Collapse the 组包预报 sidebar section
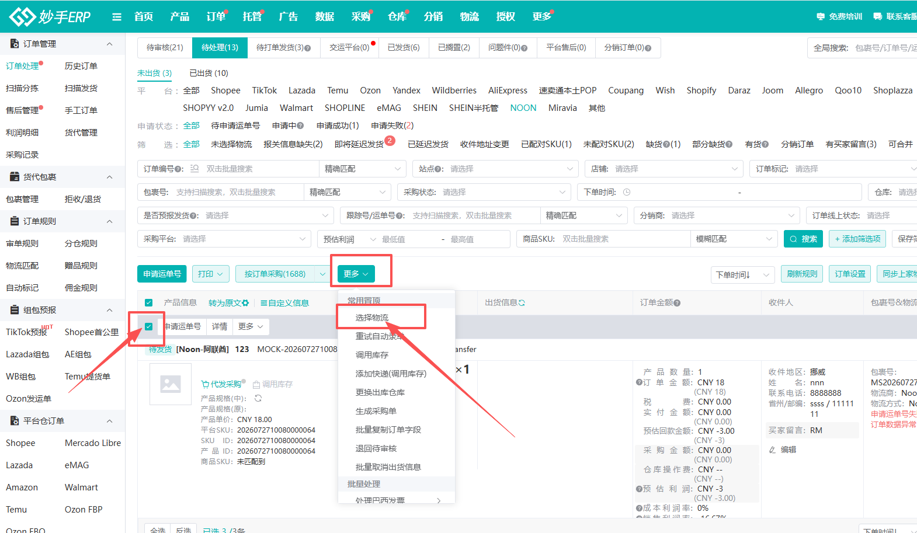The width and height of the screenshot is (917, 533). point(109,310)
